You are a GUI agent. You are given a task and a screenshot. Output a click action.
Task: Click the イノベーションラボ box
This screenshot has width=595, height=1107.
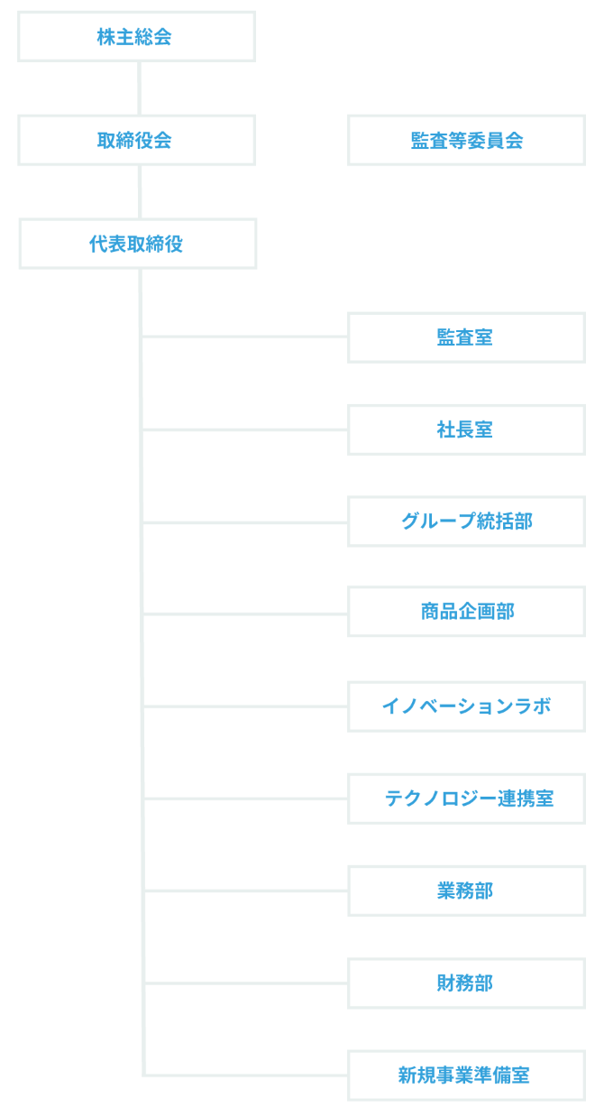click(x=467, y=706)
